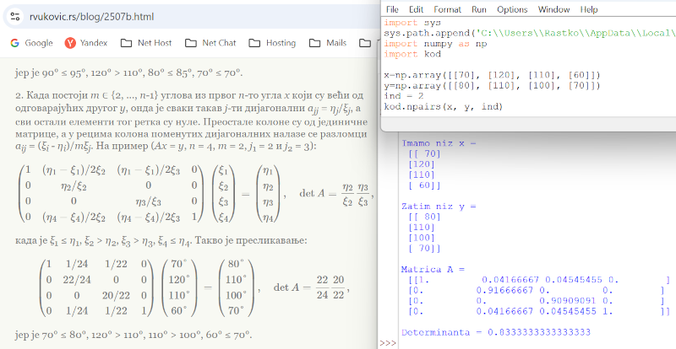
Task: Click the kod.npairs(x, y, ind) line
Action: tap(444, 106)
